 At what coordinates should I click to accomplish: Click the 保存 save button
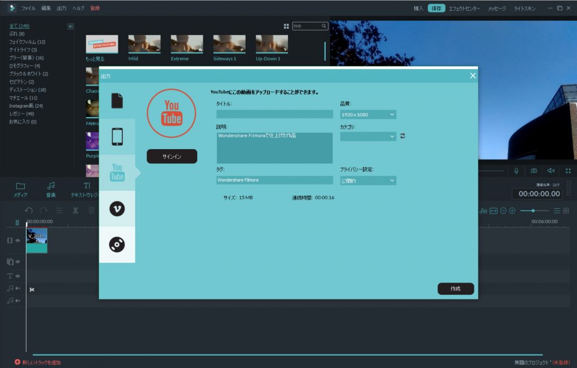tap(437, 8)
